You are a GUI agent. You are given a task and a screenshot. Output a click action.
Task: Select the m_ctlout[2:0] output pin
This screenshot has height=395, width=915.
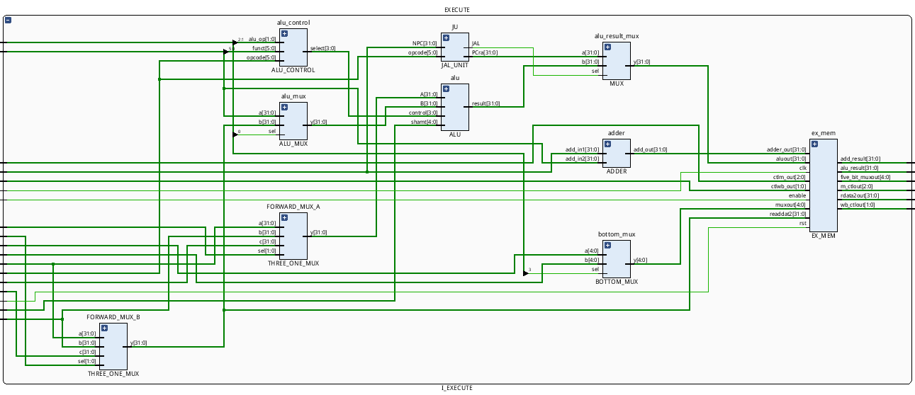(x=858, y=186)
